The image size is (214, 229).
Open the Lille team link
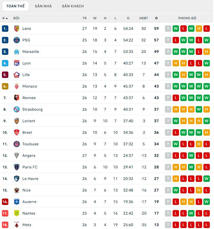[26, 75]
